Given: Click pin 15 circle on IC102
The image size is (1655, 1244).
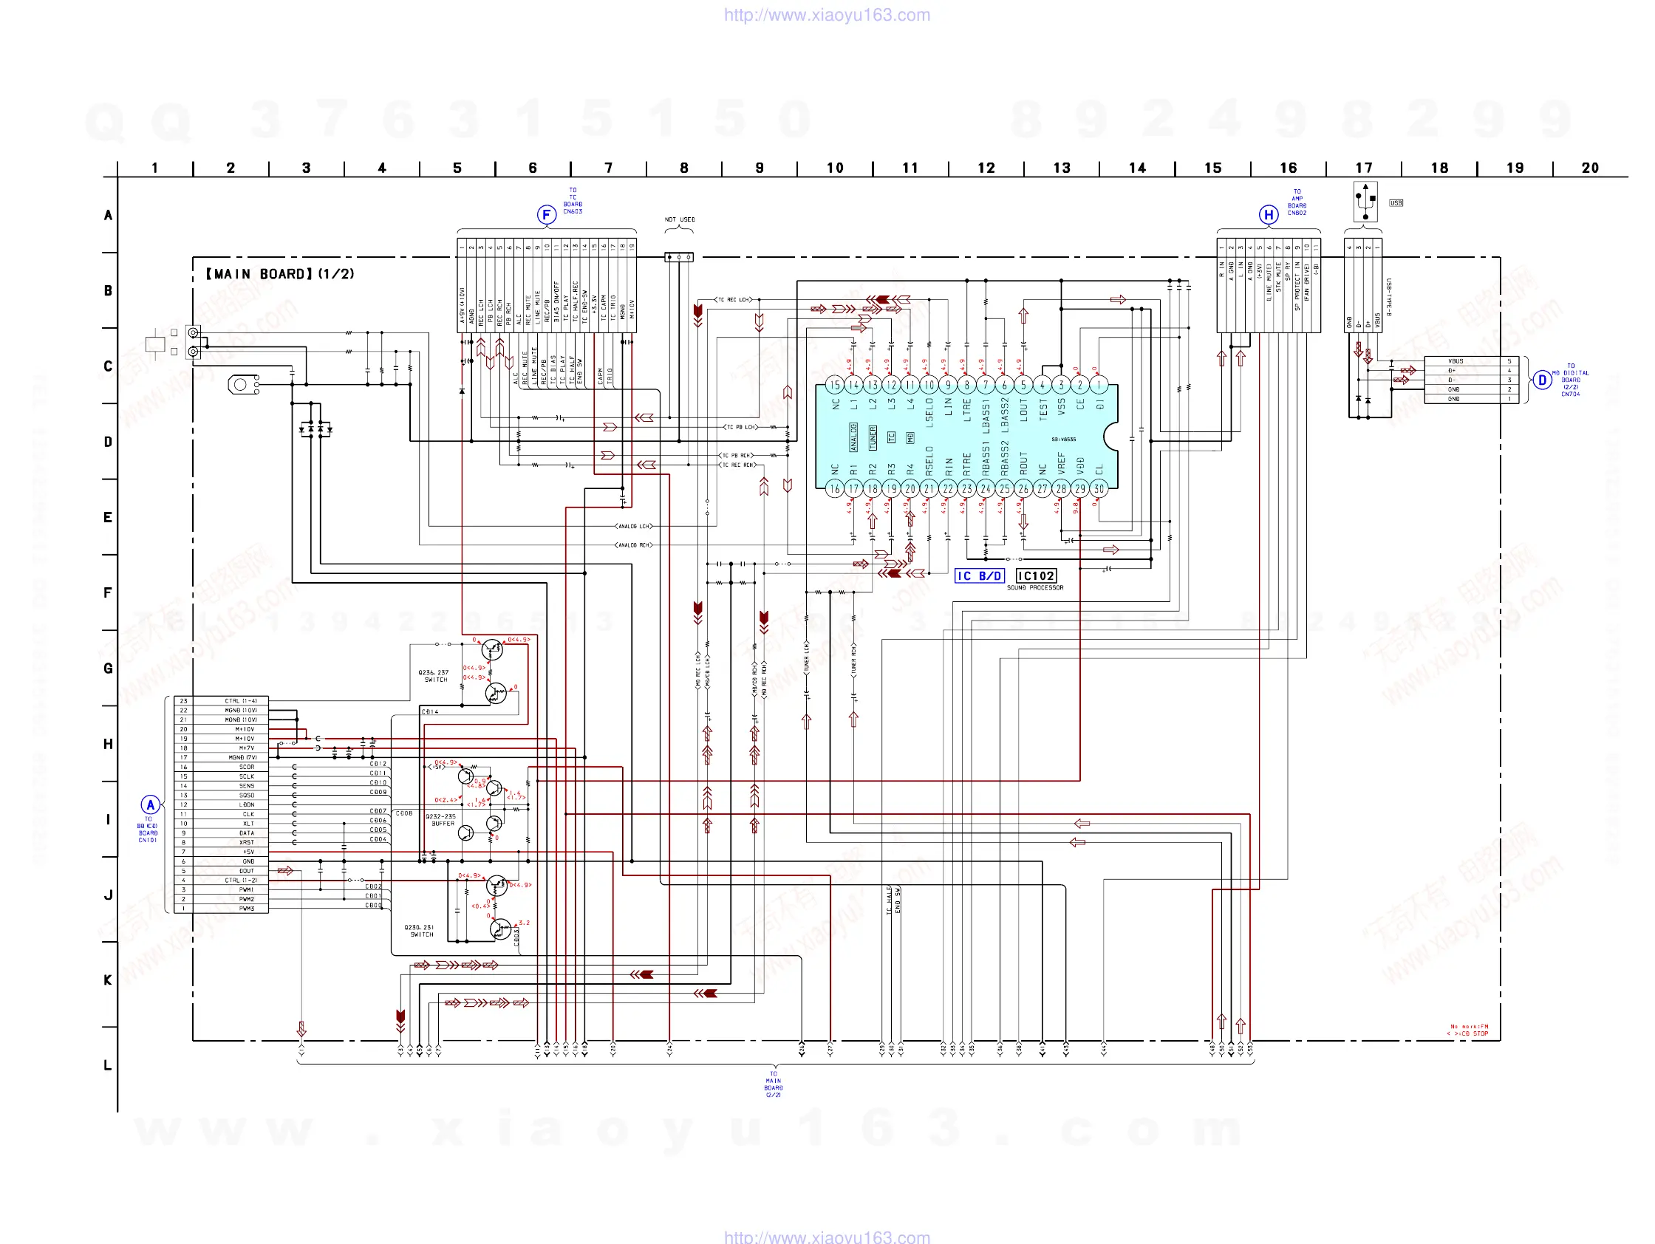Looking at the screenshot, I should 835,386.
